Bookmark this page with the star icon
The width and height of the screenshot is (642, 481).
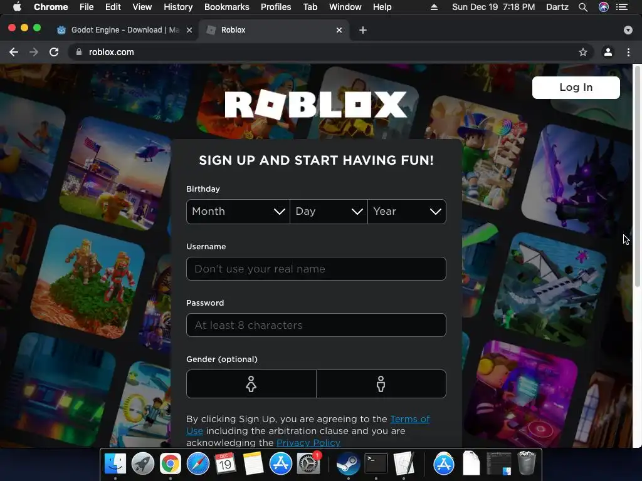582,52
